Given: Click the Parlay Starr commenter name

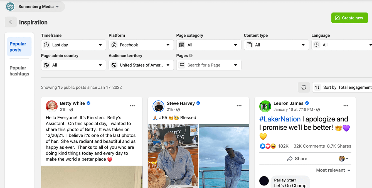Looking at the screenshot, I should 285,180.
